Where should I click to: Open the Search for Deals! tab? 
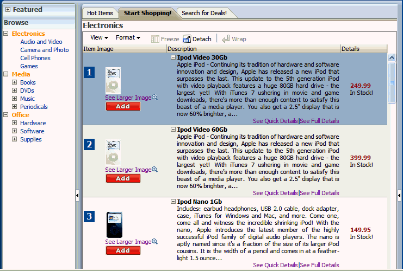204,13
